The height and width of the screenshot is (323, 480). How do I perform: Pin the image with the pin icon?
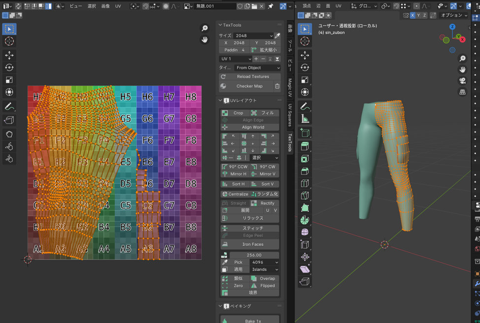270,6
